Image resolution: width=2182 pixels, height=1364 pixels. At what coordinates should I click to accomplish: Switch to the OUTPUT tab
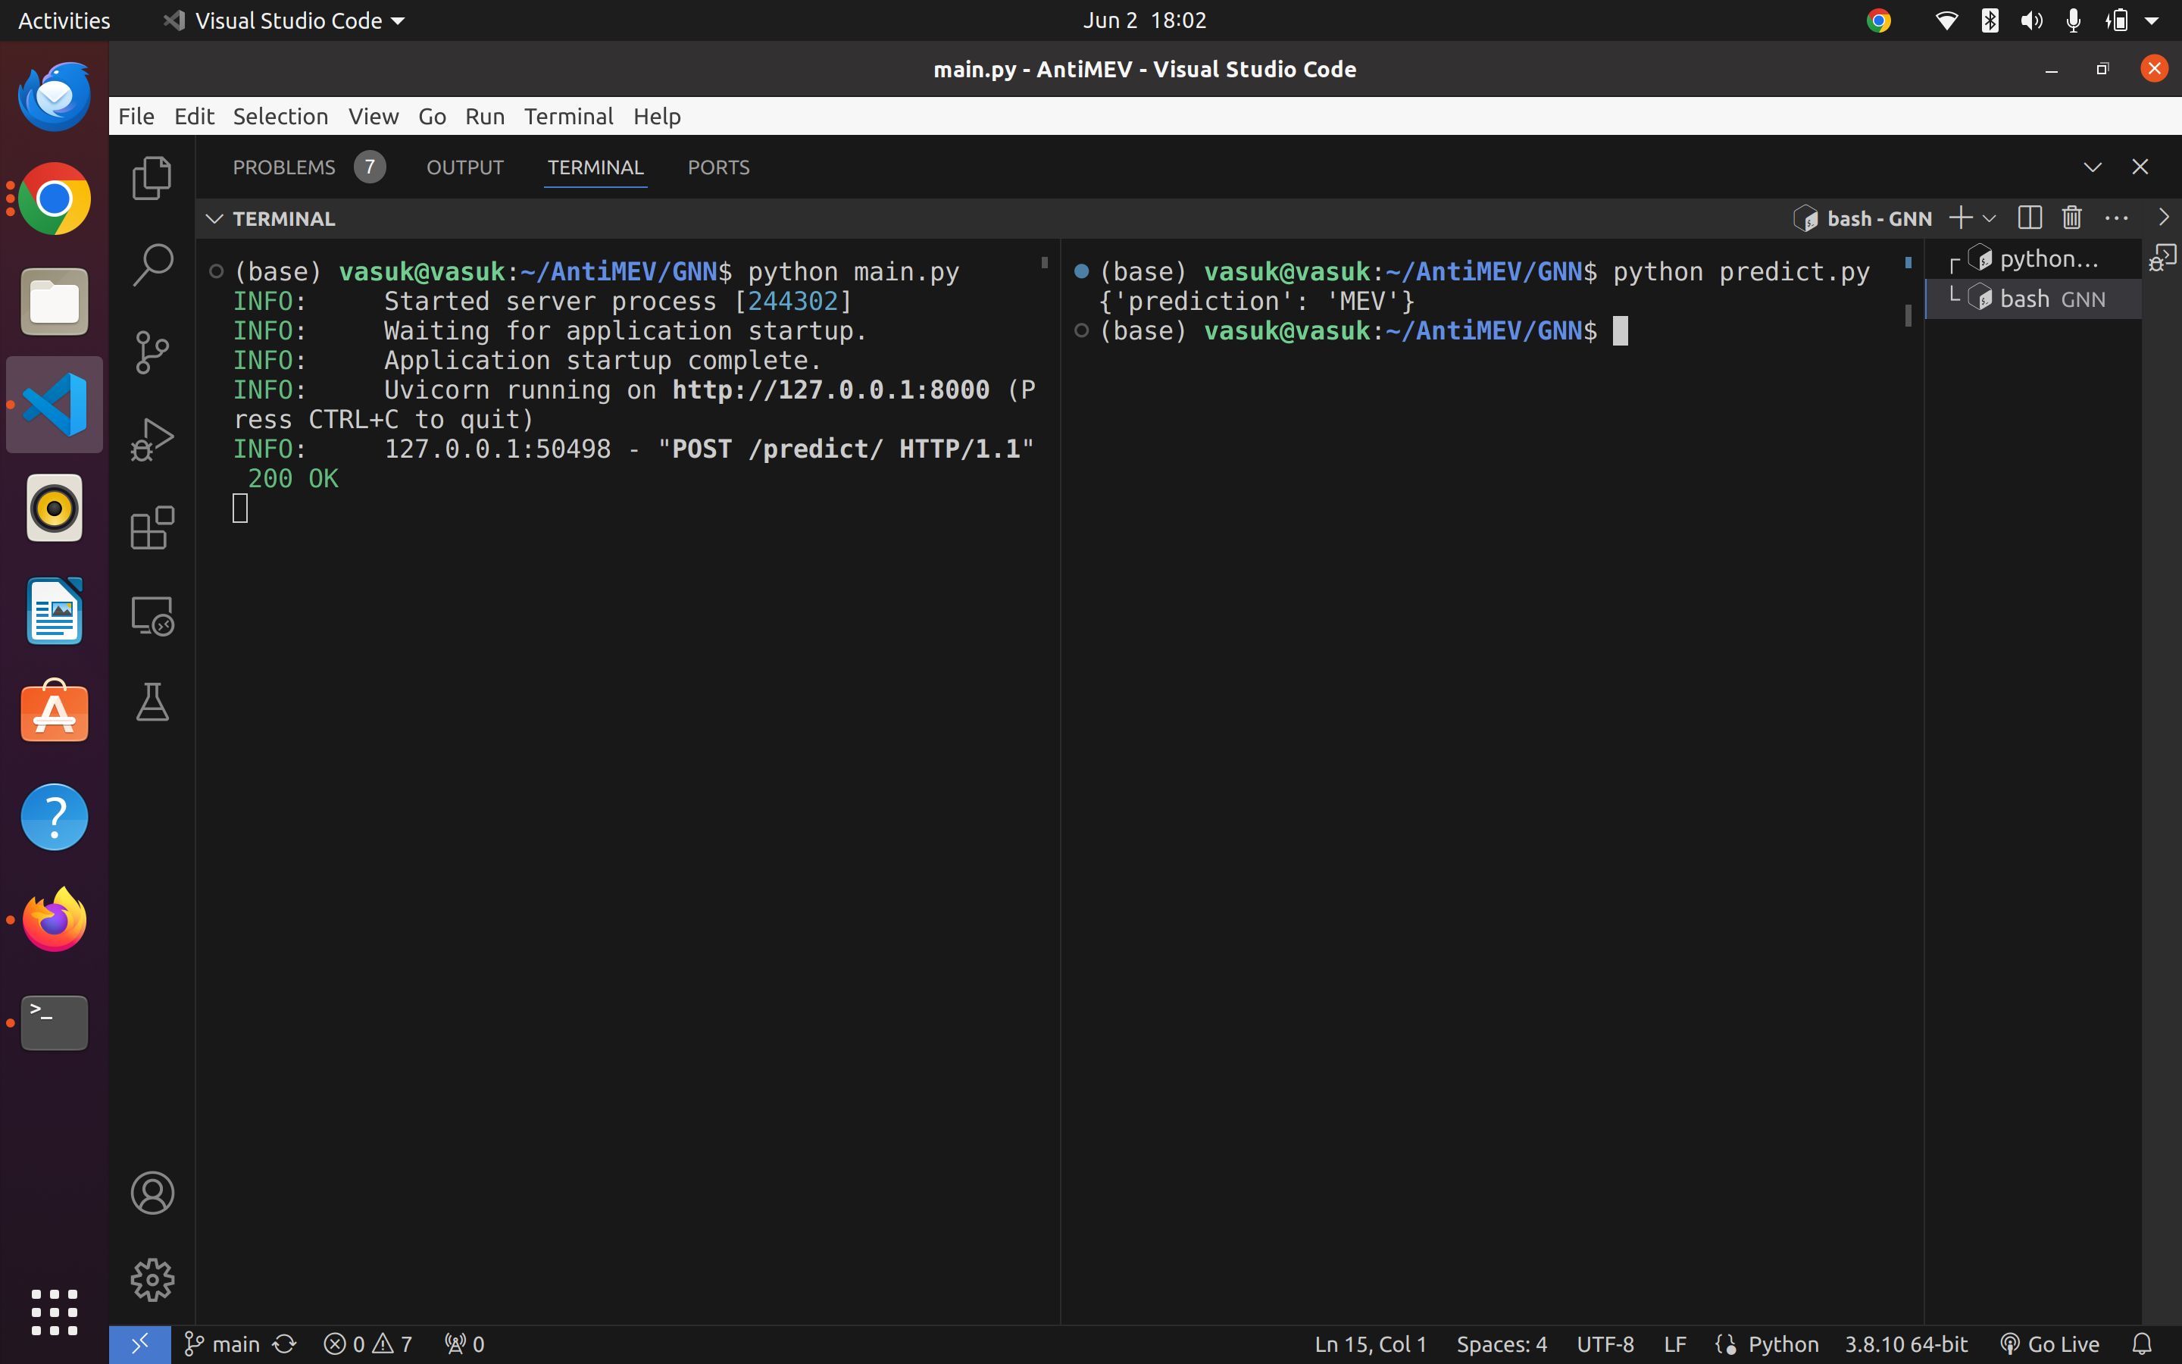(x=464, y=167)
